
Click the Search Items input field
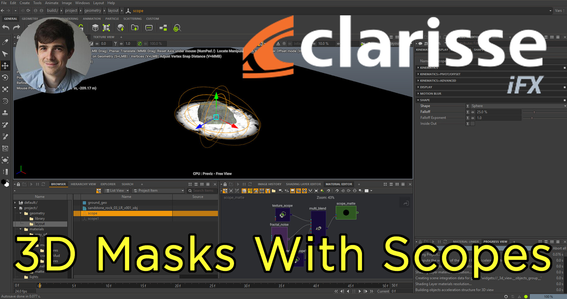203,191
